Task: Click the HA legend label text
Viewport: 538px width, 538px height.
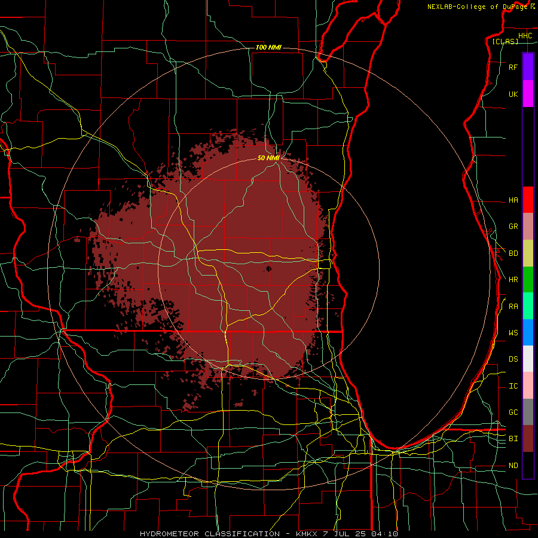Action: 513,200
